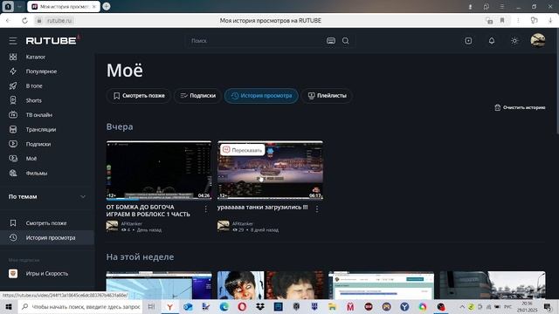
Task: Open Смотреть позже in the sidebar
Action: tap(47, 223)
